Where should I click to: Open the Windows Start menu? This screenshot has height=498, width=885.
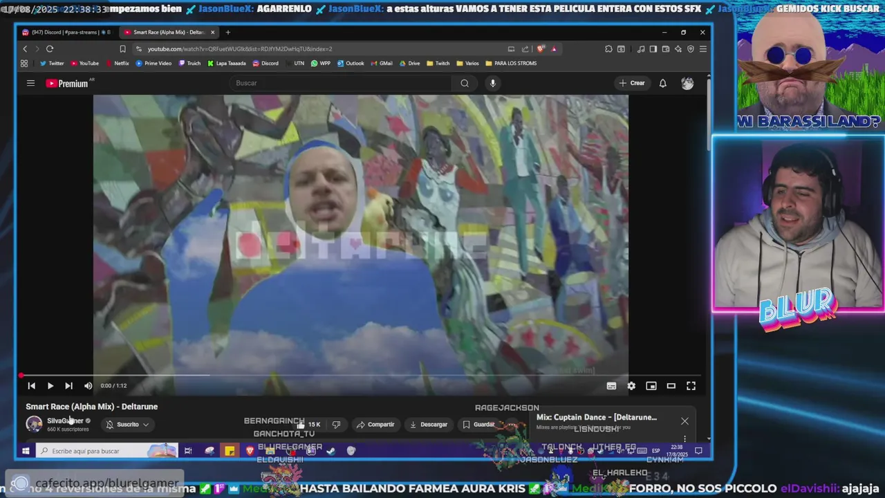[26, 451]
